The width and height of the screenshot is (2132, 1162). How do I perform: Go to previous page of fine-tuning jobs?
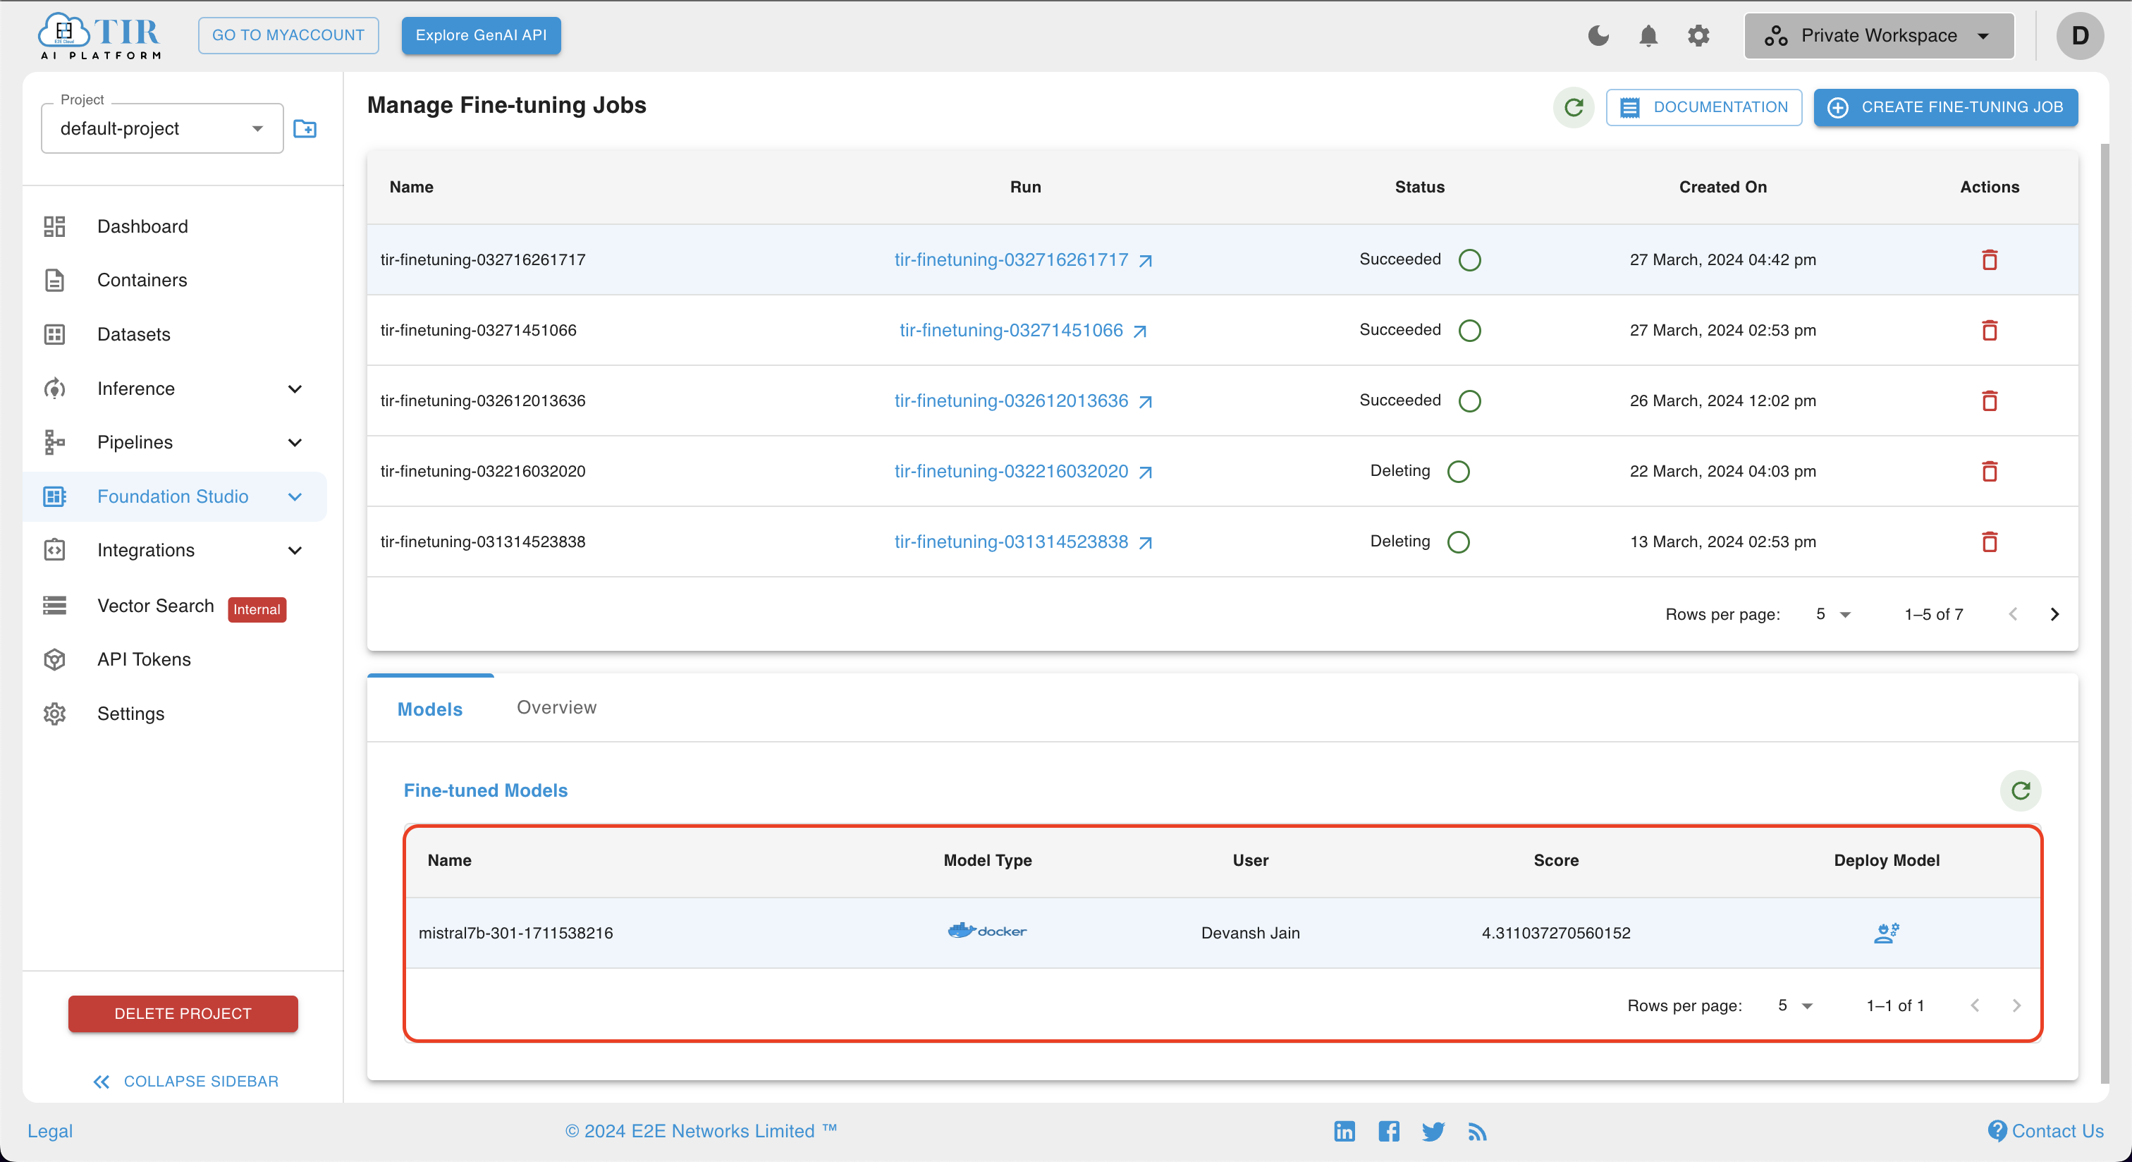coord(2013,614)
